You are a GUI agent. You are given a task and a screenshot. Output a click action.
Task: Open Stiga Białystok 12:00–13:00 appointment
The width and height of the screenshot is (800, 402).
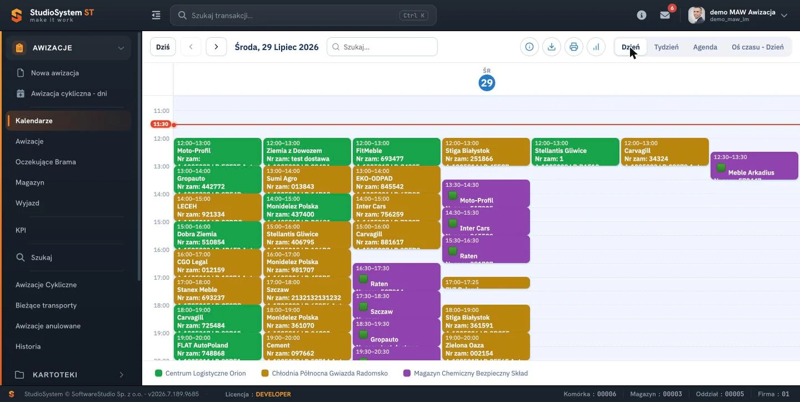coord(486,152)
